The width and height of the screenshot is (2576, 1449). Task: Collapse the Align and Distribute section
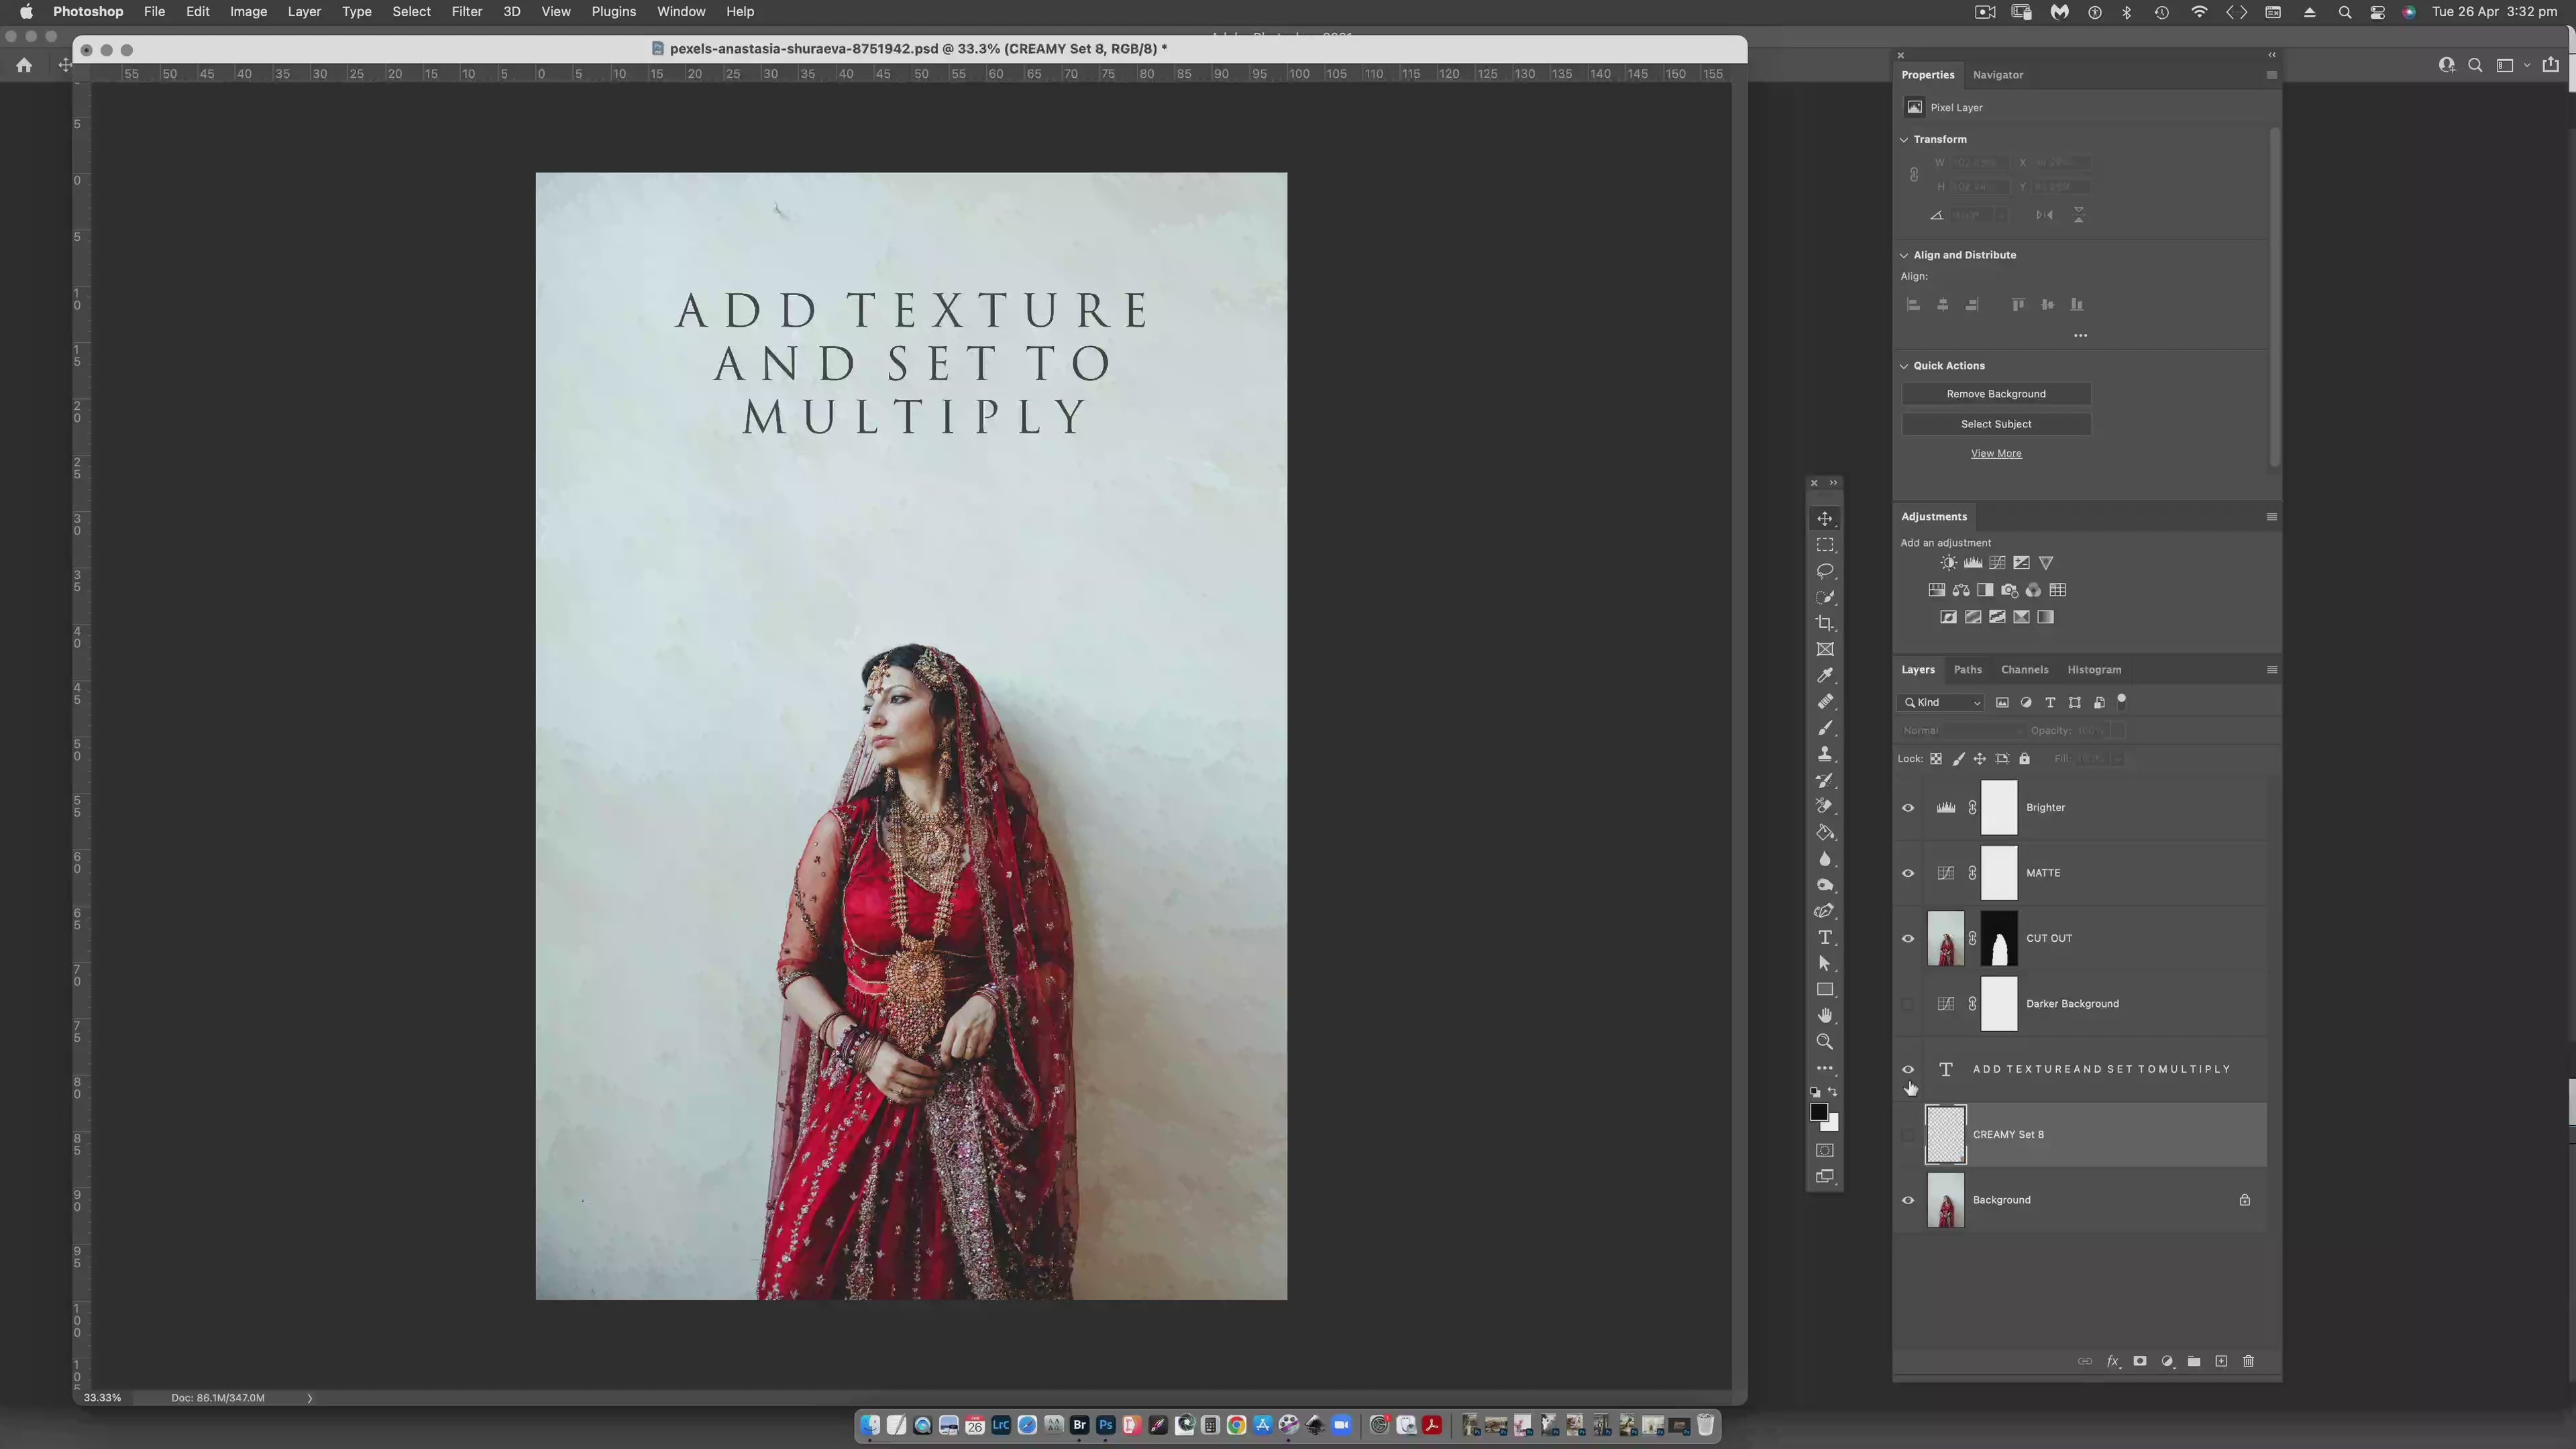[1904, 255]
